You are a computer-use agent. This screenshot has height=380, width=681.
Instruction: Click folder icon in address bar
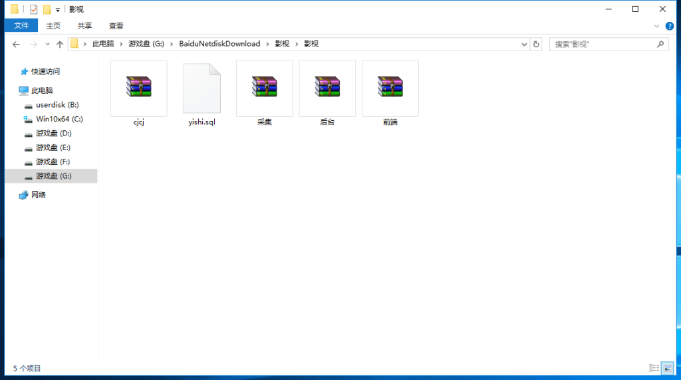[x=74, y=44]
